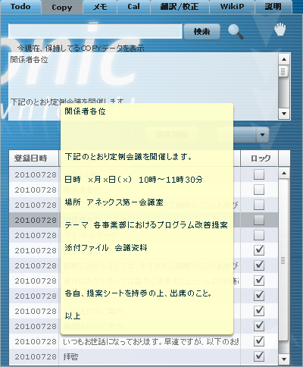Click tooltip line 添付ファイル 会議資料

click(106, 248)
